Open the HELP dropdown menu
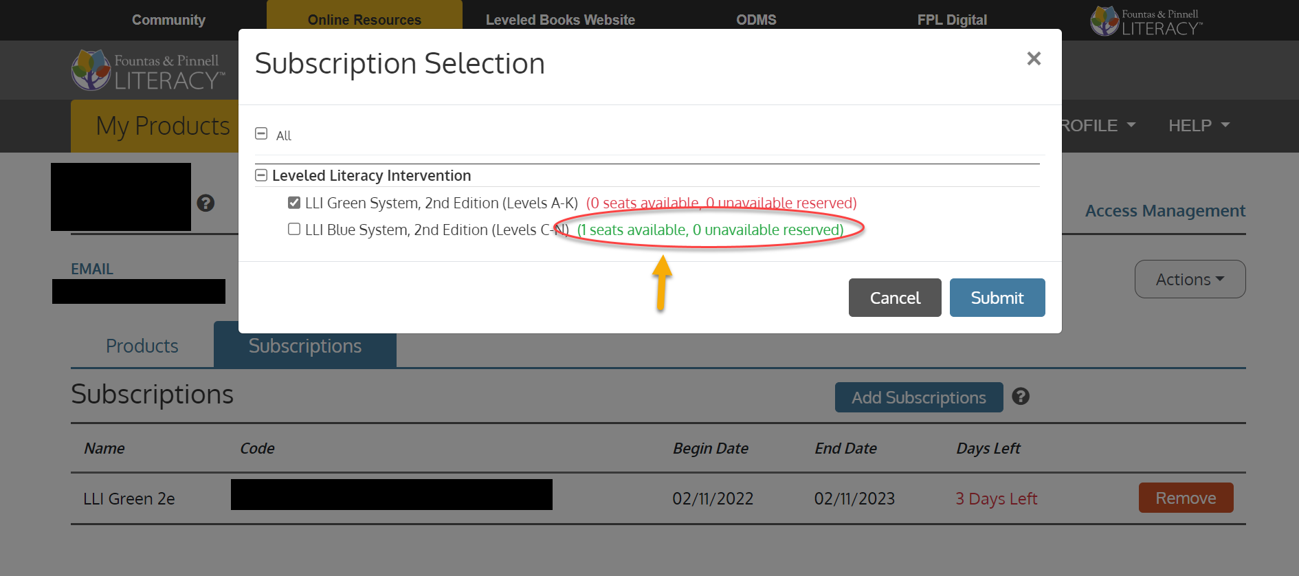Screen dimensions: 1299x576 1198,125
